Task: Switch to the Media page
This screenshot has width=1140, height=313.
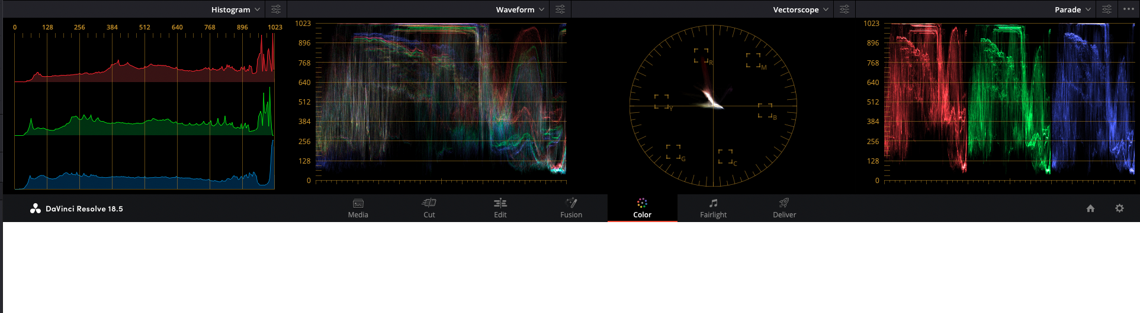Action: point(358,208)
